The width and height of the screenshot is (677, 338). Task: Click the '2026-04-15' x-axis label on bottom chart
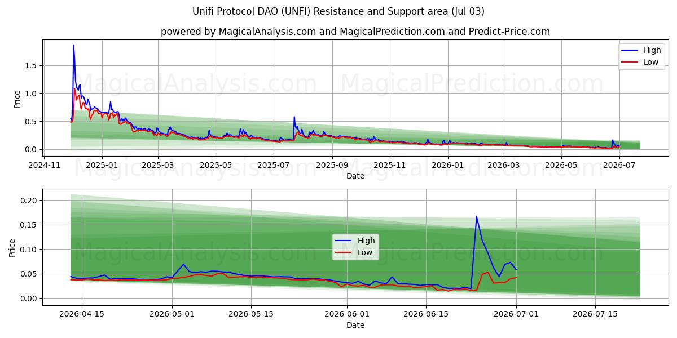tap(81, 314)
